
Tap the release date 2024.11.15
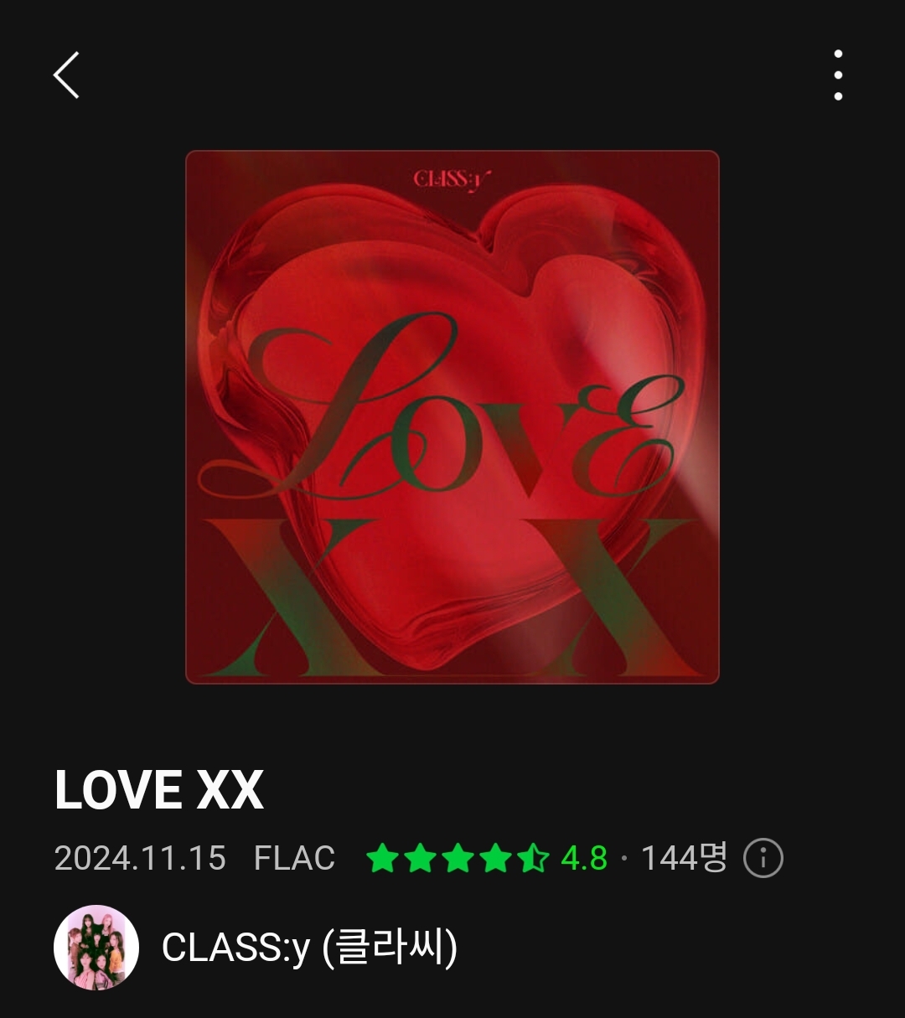coord(140,859)
